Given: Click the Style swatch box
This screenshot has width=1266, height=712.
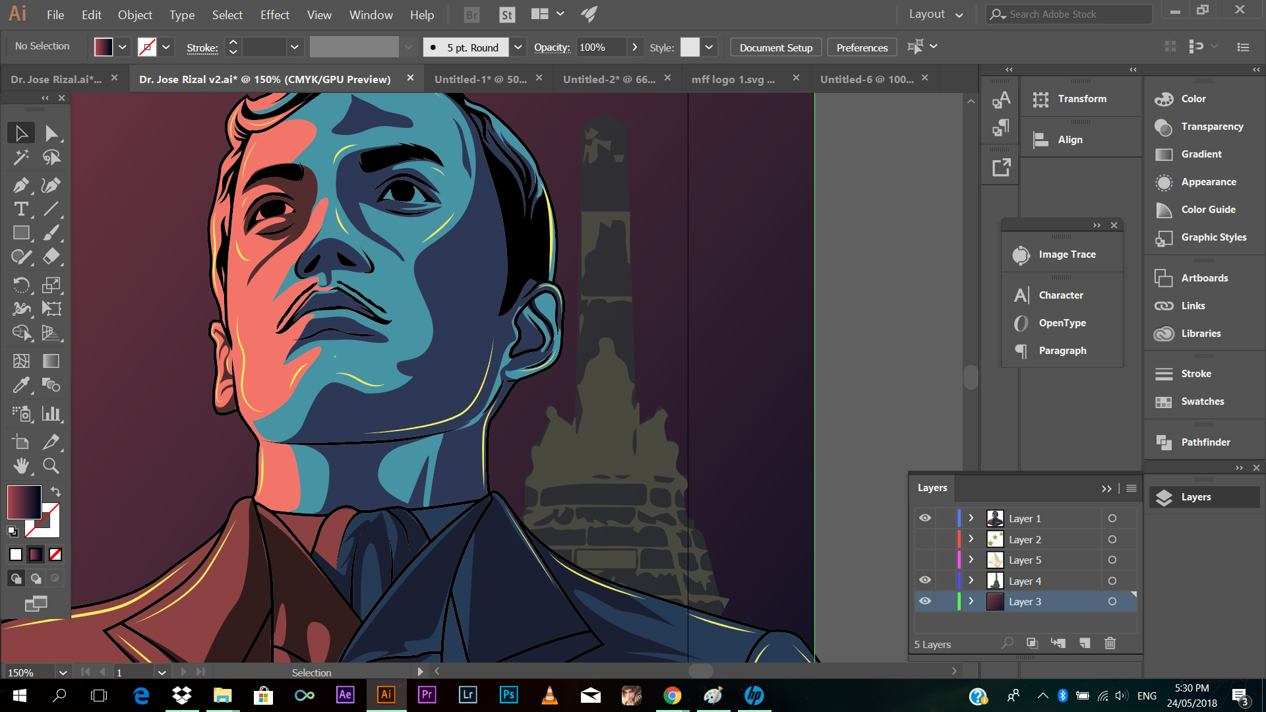Looking at the screenshot, I should pos(690,47).
